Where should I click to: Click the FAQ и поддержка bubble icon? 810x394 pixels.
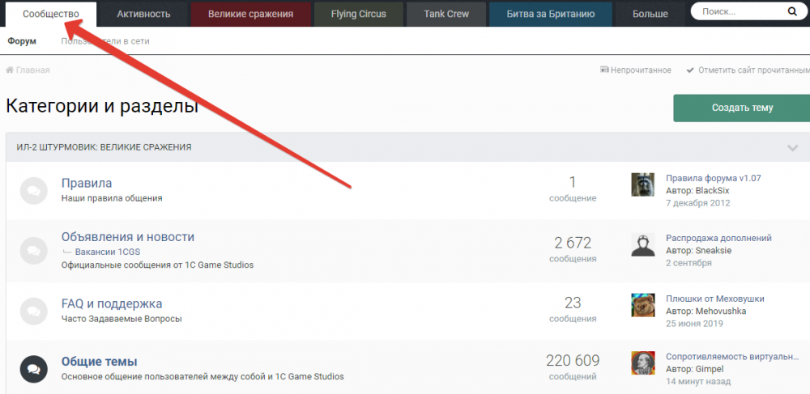(34, 310)
